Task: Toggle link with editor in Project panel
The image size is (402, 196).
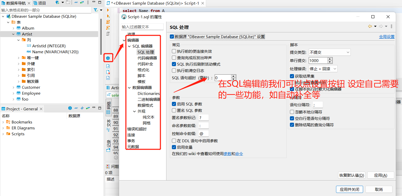Action: [88, 108]
